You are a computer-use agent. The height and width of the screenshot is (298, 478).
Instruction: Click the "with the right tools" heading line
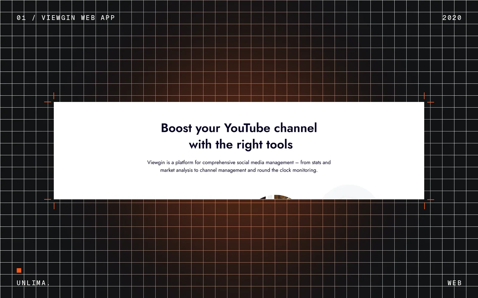click(241, 145)
